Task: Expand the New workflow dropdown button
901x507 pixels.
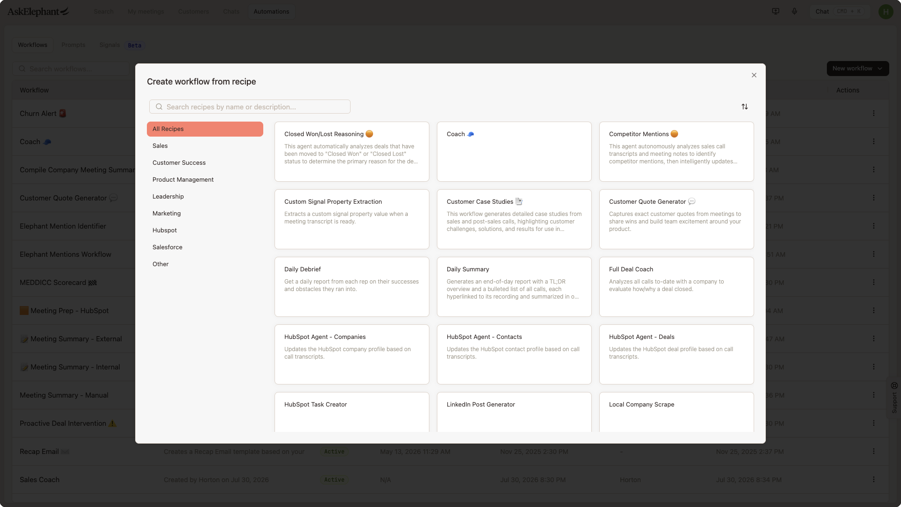Action: point(858,69)
